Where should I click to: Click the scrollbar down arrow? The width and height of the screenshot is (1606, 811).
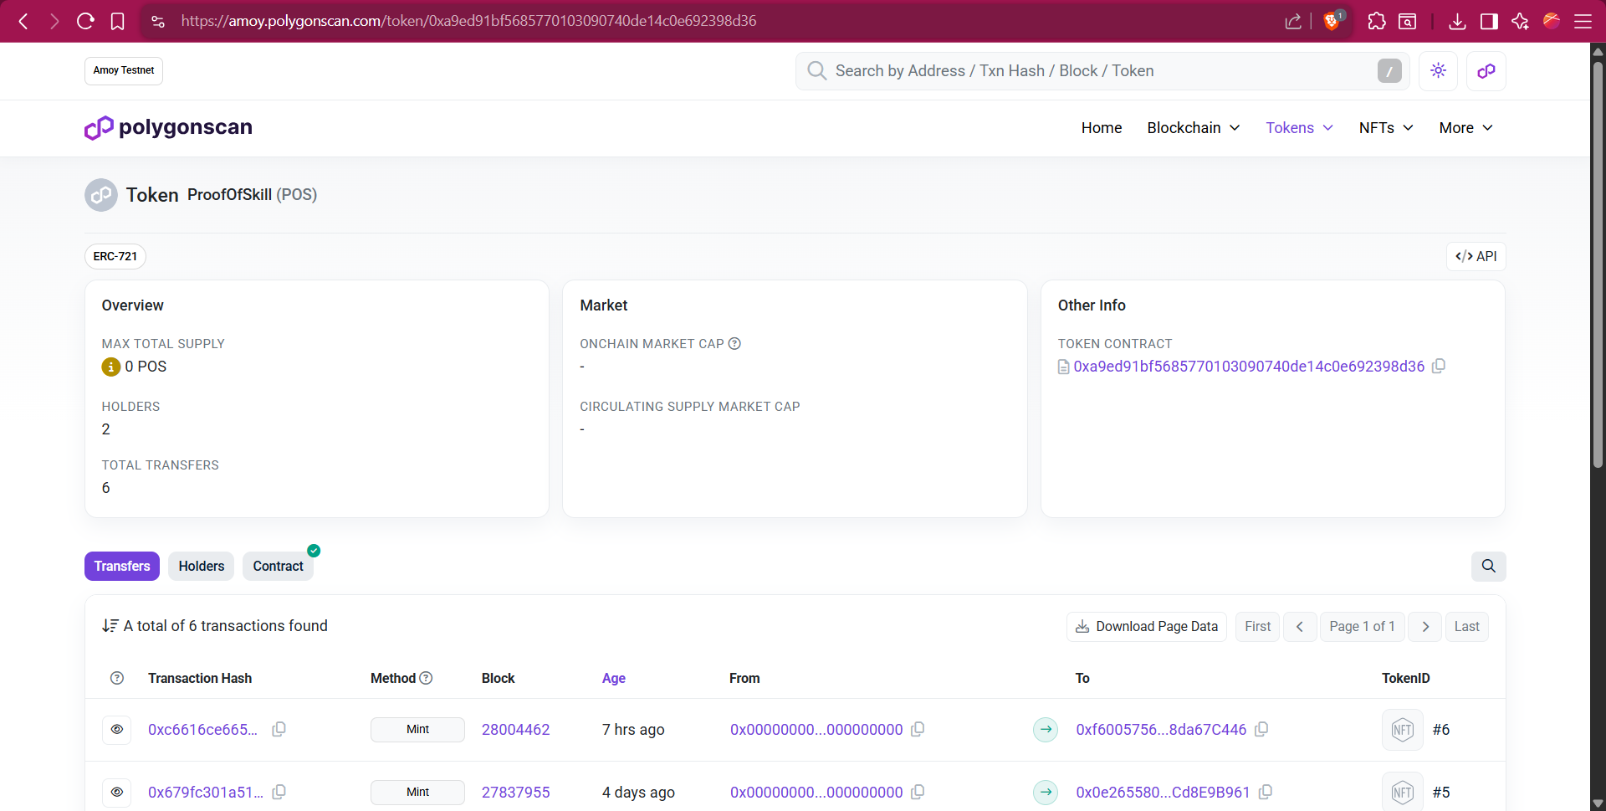[1598, 803]
